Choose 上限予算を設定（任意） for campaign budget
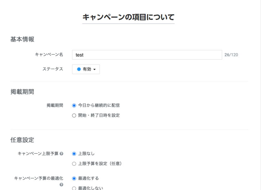Viewport: 261px width, 190px height. 74,164
